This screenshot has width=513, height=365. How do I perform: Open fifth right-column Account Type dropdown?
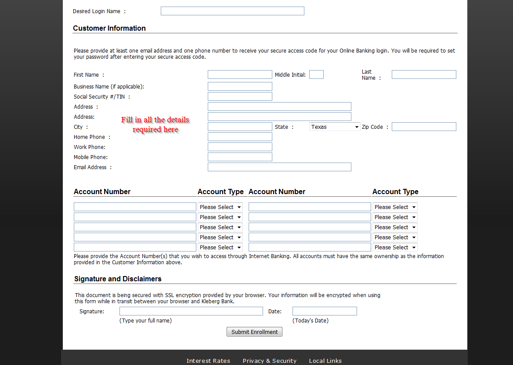coord(395,248)
